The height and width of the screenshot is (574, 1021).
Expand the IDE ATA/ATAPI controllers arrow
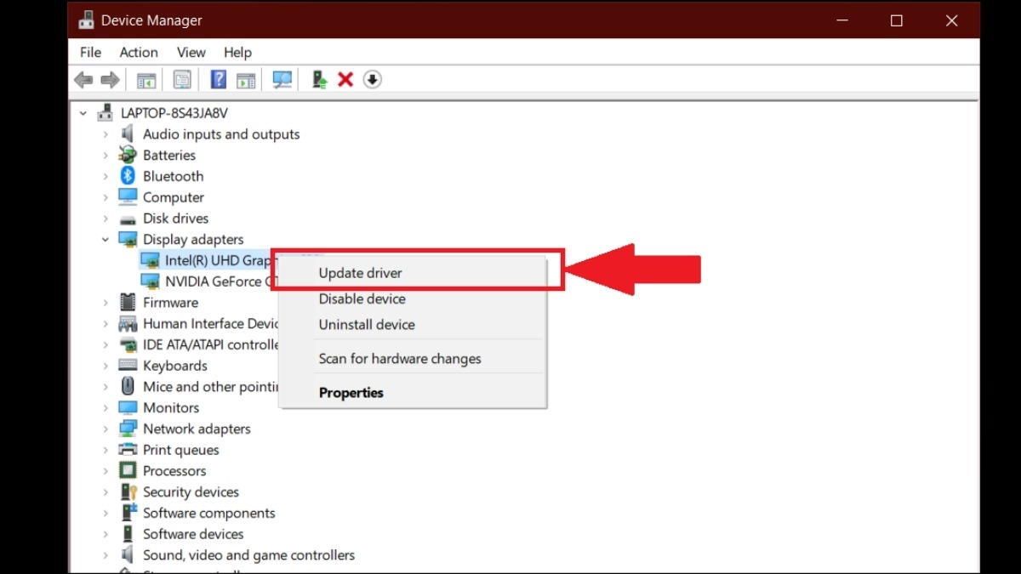click(x=106, y=344)
